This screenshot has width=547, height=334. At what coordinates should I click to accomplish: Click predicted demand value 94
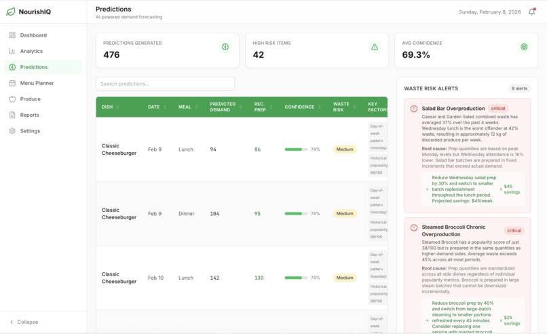(x=213, y=149)
